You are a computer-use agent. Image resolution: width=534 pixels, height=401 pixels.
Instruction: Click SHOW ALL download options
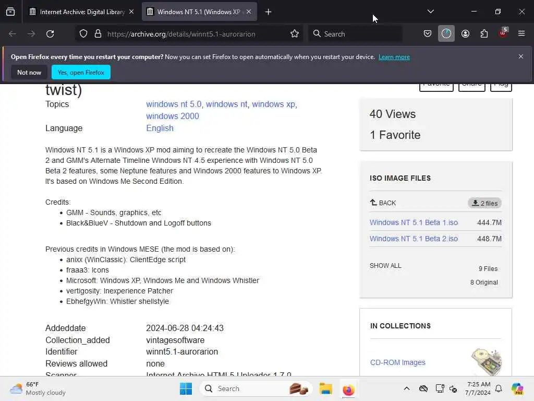click(385, 266)
